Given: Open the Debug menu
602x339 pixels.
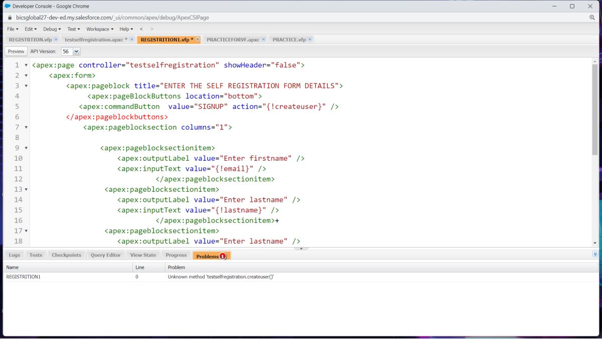Looking at the screenshot, I should [52, 29].
